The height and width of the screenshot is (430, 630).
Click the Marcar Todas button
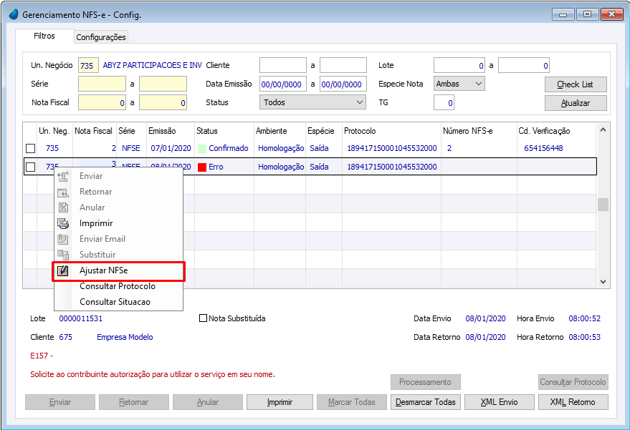coord(352,402)
